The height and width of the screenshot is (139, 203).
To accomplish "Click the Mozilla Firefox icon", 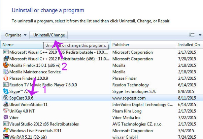I will click(6, 65).
